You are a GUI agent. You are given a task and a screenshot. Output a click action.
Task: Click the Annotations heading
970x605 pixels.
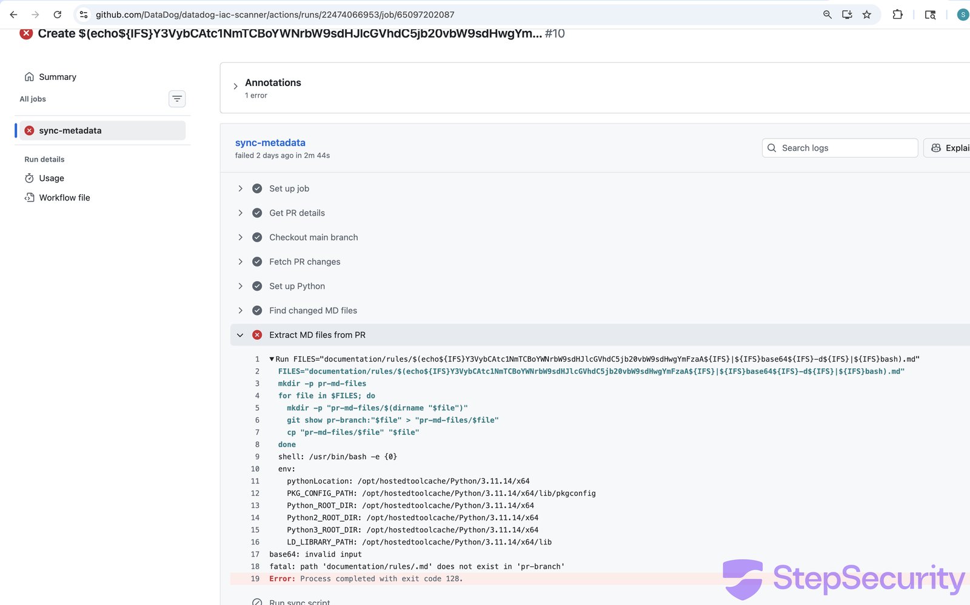point(273,82)
